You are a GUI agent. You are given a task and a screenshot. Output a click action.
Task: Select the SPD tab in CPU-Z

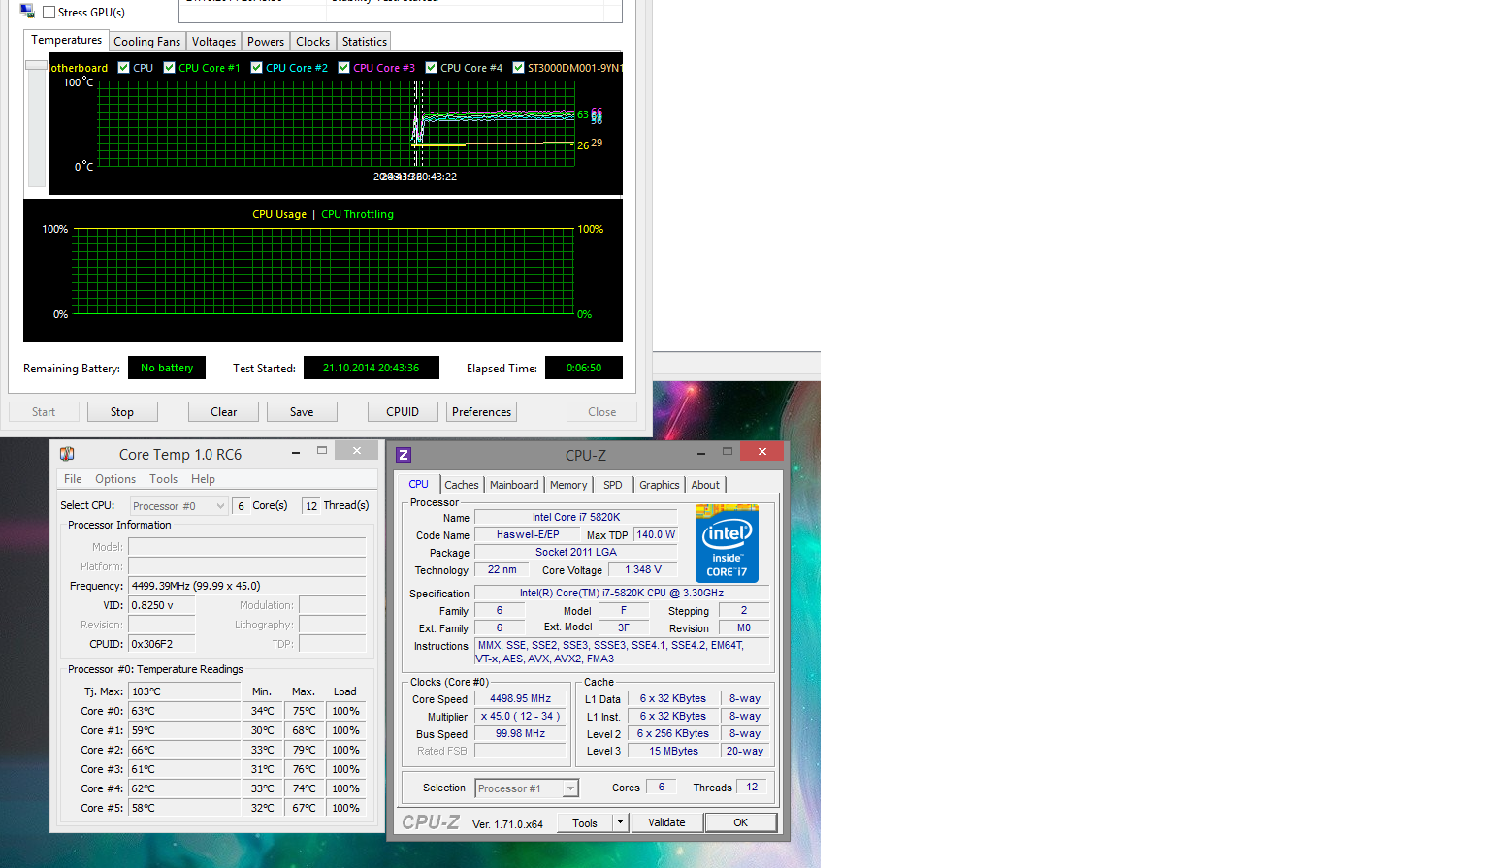613,485
